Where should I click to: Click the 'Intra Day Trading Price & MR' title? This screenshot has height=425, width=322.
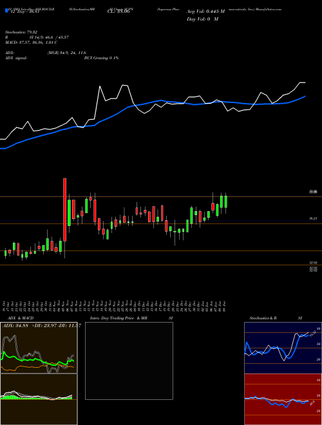[x=118, y=318]
